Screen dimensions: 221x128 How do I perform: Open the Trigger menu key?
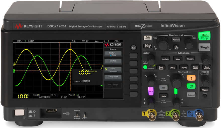[x=205, y=90]
